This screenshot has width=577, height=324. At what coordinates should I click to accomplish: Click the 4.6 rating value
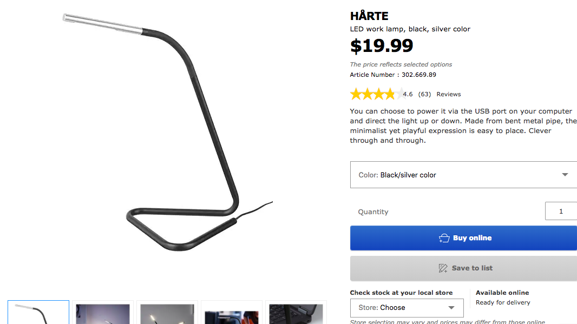(x=408, y=94)
